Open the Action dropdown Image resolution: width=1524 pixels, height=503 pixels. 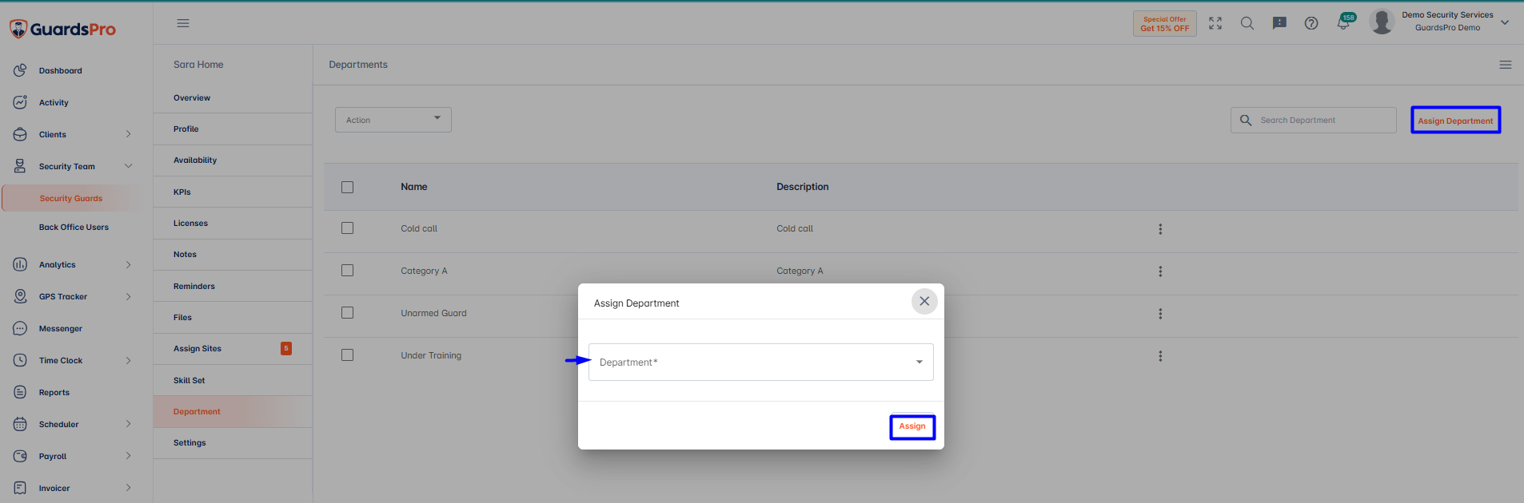[393, 120]
